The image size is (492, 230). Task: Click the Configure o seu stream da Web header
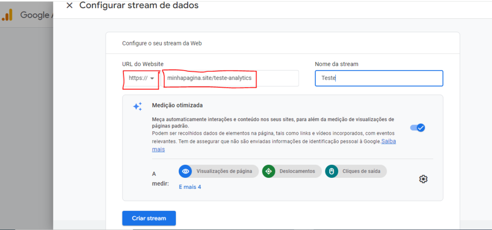pyautogui.click(x=162, y=43)
